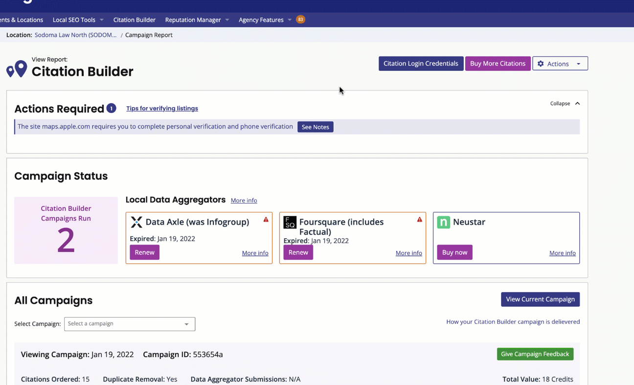The image size is (634, 385).
Task: Renew the Data Axle subscription
Action: click(144, 252)
